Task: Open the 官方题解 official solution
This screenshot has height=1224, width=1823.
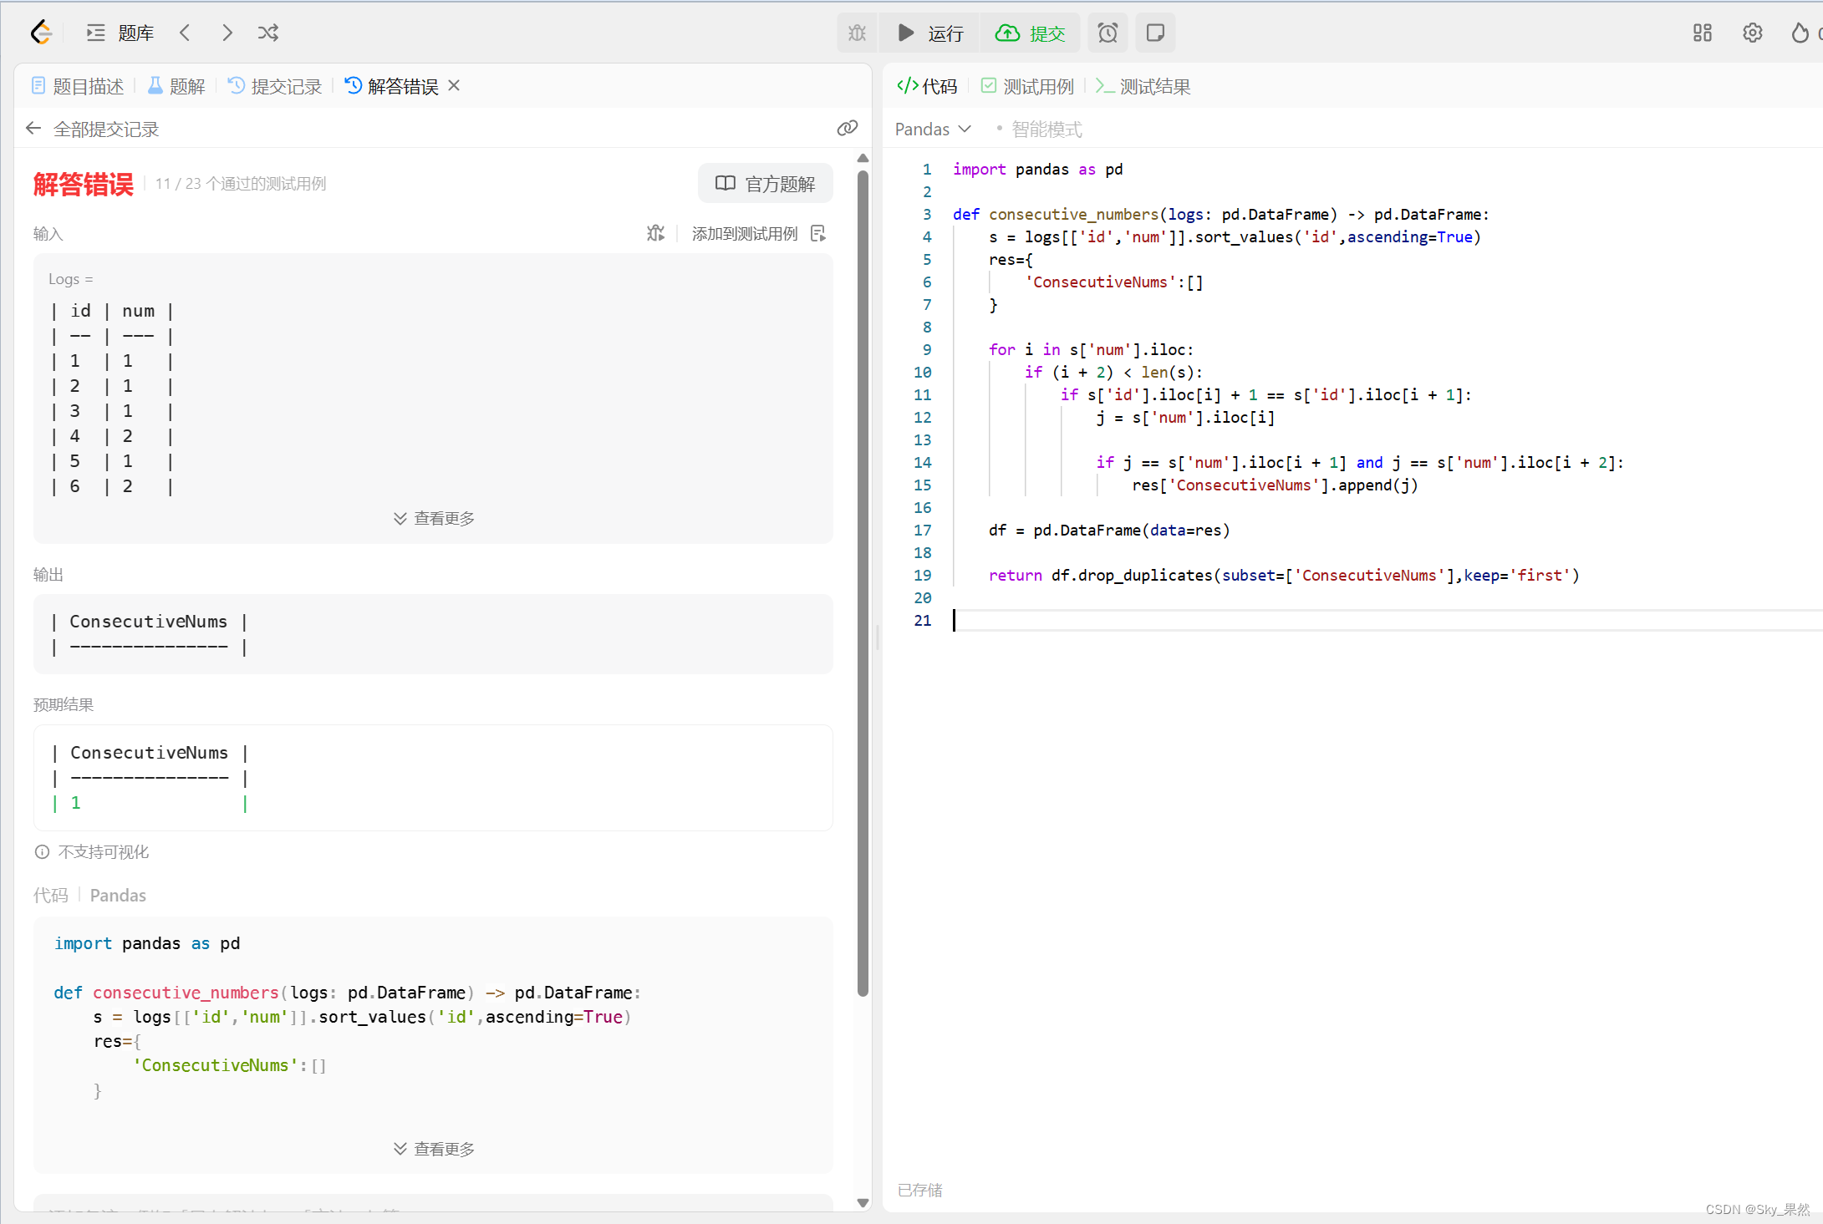Action: coord(766,183)
